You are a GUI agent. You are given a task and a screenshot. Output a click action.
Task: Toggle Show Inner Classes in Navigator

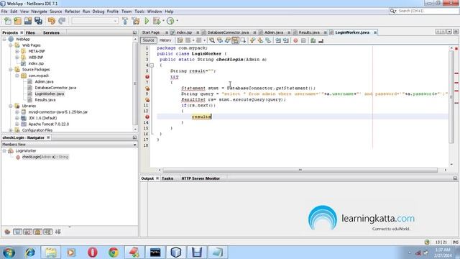(x=48, y=232)
